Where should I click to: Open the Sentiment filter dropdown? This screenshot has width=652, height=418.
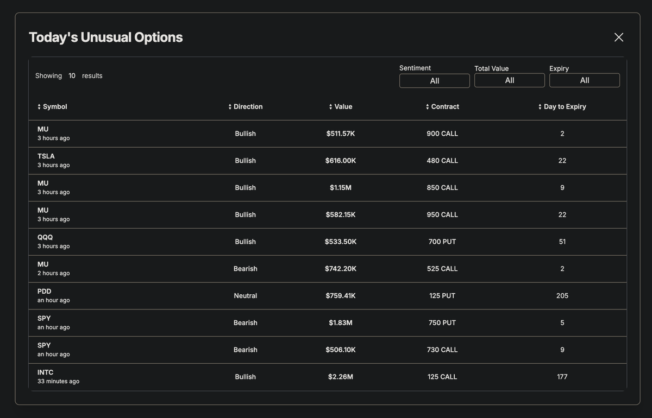435,81
